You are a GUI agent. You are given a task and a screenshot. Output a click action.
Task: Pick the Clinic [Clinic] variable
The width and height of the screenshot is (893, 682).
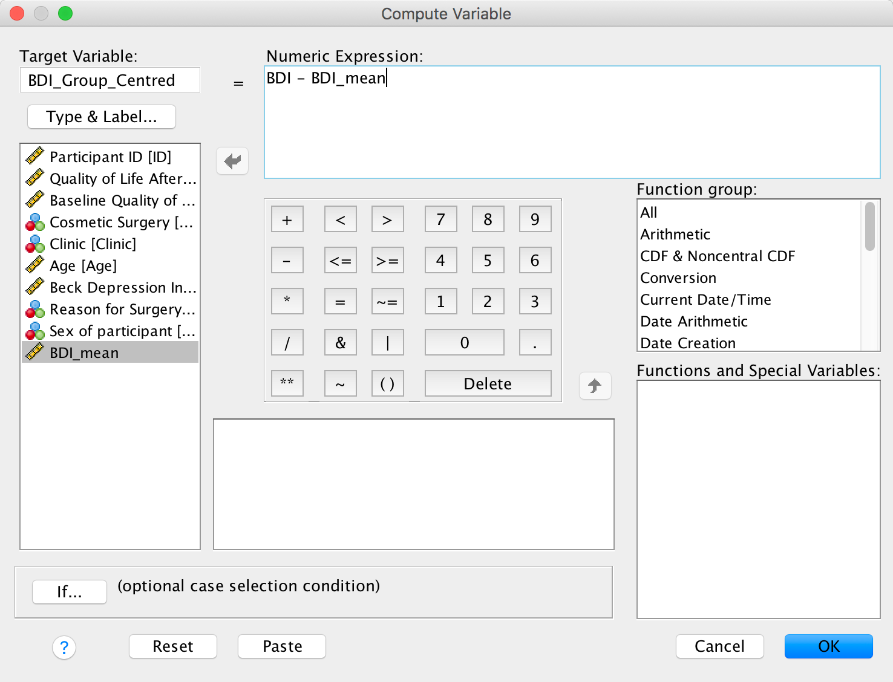pyautogui.click(x=93, y=244)
